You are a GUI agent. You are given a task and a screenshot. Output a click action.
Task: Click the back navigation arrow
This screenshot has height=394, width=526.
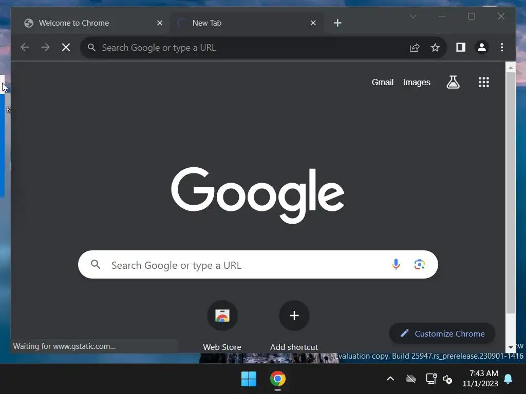point(25,47)
